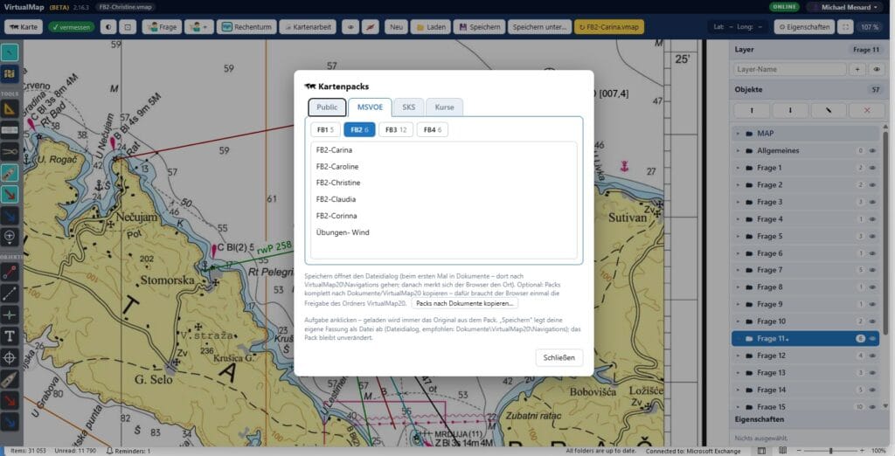Toggle visibility of Frage 5 layer
This screenshot has width=895, height=456.
[x=873, y=236]
